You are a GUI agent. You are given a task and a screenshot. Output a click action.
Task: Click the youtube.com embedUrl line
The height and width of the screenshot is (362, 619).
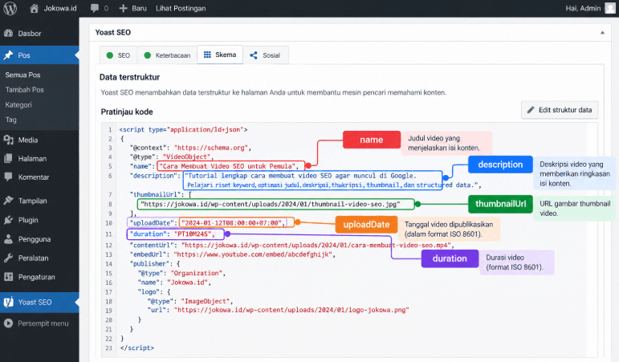(x=233, y=254)
